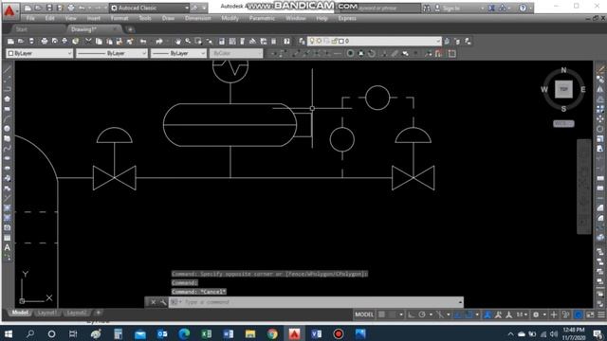Open the ByLayer linetype dropdown
607x341 pixels.
point(112,53)
